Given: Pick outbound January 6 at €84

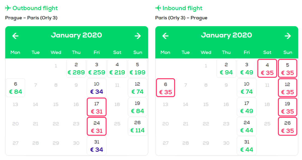Looking at the screenshot, I should (15, 88).
